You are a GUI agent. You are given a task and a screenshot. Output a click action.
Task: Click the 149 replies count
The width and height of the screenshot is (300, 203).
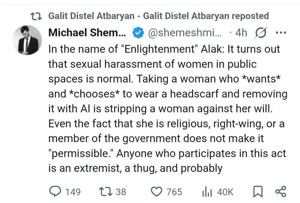(73, 192)
